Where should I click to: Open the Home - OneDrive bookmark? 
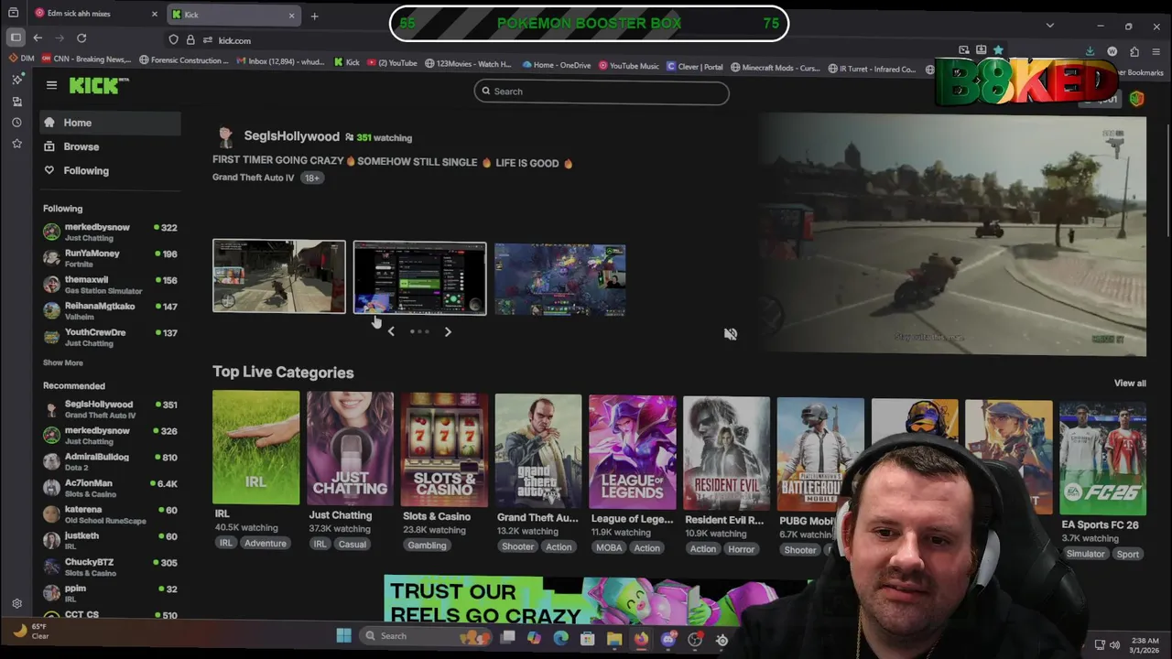pos(557,65)
